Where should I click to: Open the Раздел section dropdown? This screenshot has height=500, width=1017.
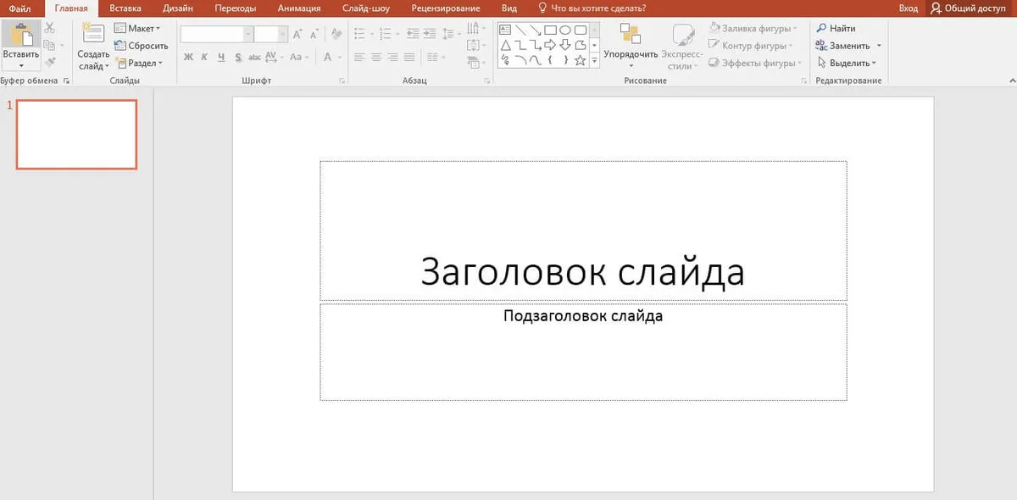[x=139, y=63]
